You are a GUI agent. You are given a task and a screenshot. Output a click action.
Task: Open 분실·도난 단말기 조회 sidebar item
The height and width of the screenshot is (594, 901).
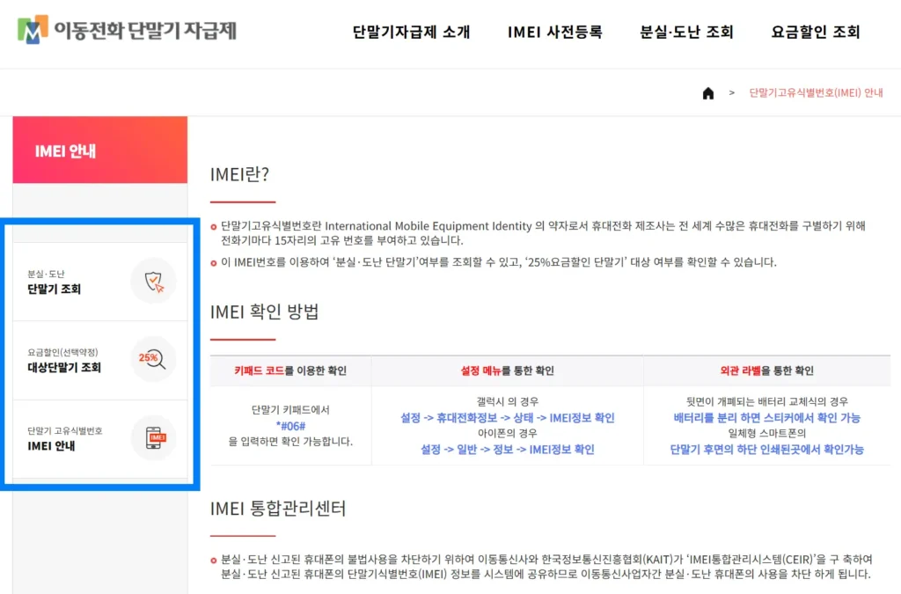point(100,282)
